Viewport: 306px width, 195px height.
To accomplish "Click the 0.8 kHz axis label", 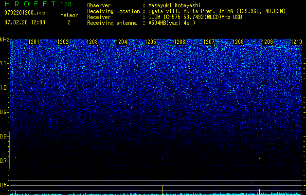I will (x=4, y=136).
